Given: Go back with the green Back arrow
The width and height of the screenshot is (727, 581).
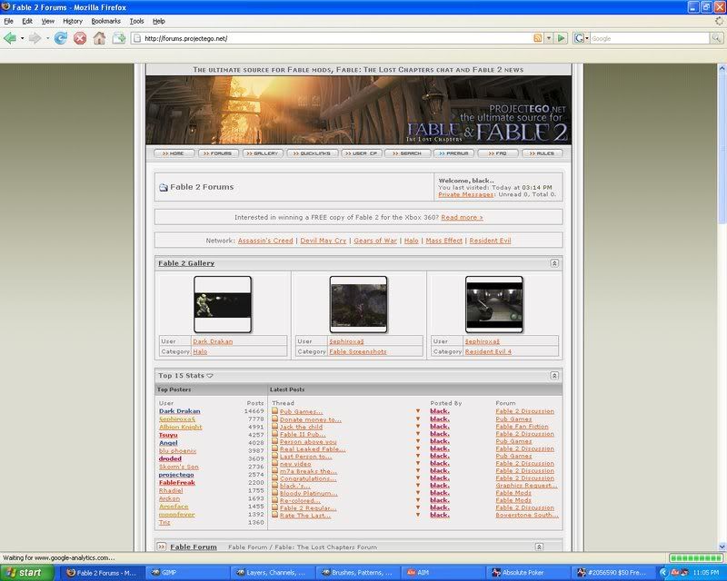Looking at the screenshot, I should [x=10, y=38].
